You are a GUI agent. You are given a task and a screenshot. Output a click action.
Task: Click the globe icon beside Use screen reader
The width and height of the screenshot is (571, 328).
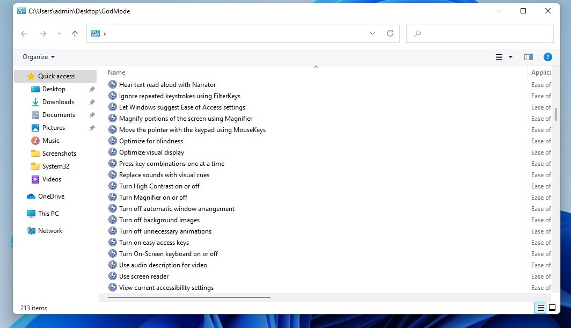tap(112, 276)
